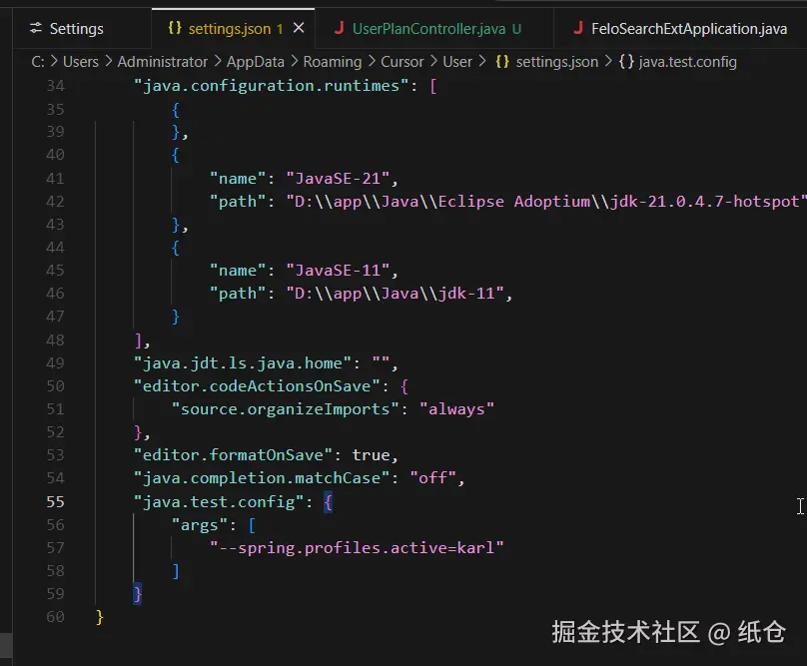Click the "source.organizeImports" key

[286, 409]
